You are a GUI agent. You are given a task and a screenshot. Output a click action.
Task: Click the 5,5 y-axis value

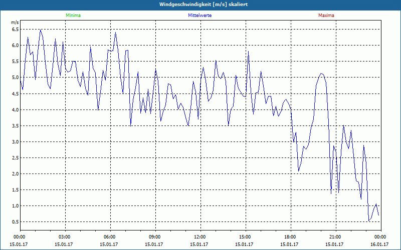[16, 61]
